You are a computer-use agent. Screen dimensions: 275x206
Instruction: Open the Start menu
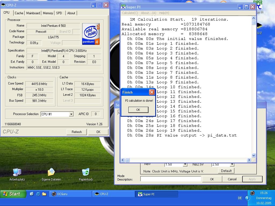(13, 194)
